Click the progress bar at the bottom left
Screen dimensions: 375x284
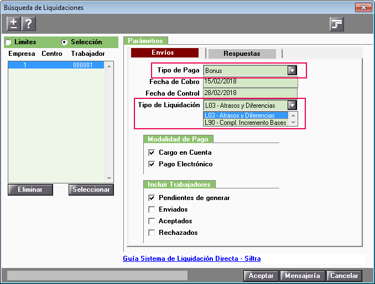point(97,275)
